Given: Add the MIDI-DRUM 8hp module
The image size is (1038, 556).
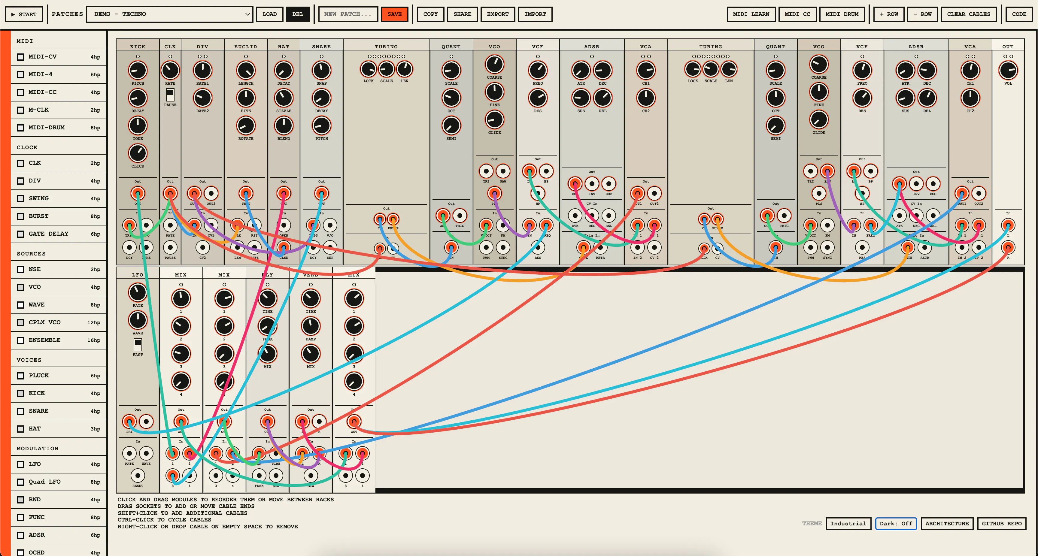Looking at the screenshot, I should (59, 128).
